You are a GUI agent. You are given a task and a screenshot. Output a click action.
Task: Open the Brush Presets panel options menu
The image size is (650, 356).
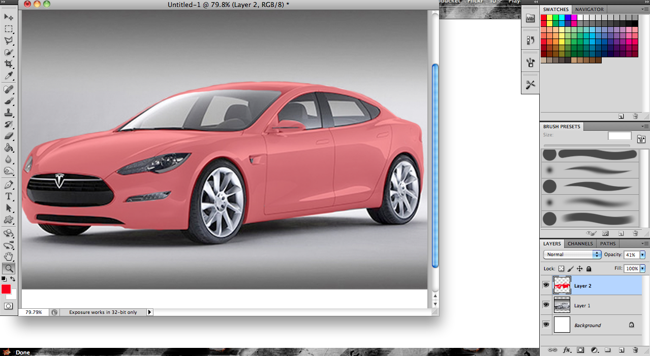tap(645, 126)
